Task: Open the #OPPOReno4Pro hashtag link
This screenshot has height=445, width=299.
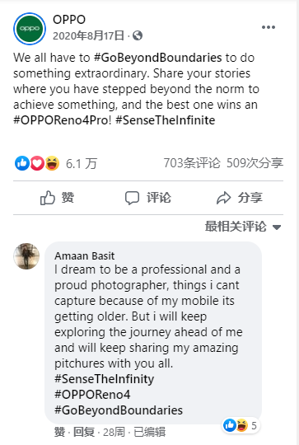Action: [x=61, y=120]
